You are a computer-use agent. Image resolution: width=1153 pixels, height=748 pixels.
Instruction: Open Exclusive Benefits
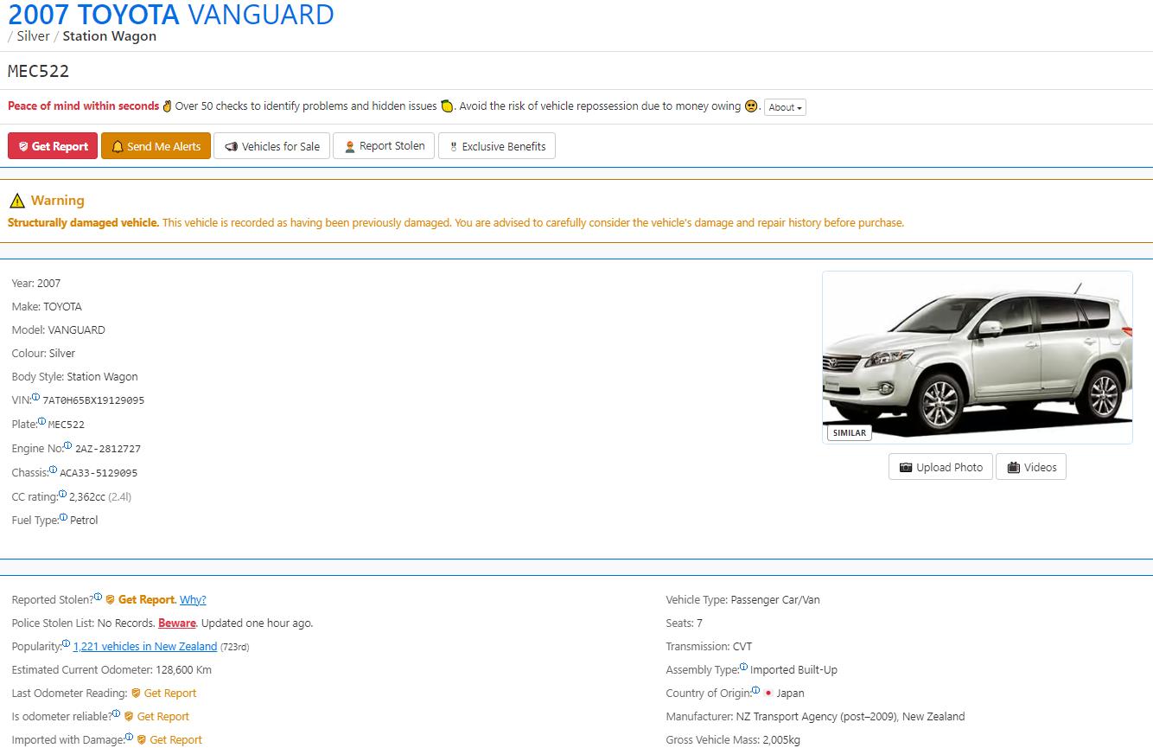pyautogui.click(x=497, y=146)
